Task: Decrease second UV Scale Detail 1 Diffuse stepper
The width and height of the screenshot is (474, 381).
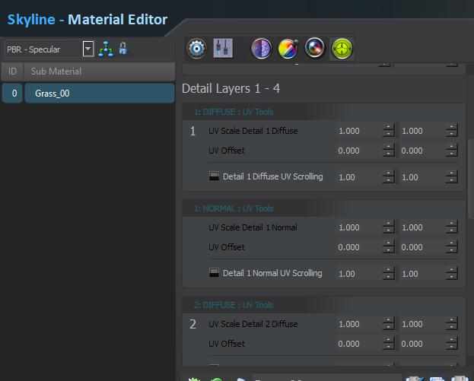Action: 452,134
